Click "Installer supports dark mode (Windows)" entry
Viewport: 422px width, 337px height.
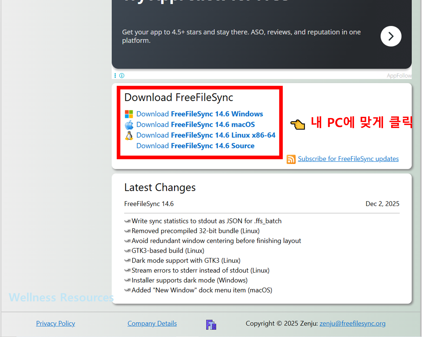189,280
